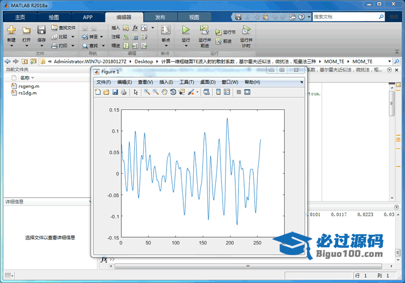Open the dropdown arrow under New (新建)
This screenshot has width=405, height=283.
tap(11, 46)
